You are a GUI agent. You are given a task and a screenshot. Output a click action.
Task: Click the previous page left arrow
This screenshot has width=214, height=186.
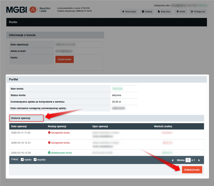pyautogui.click(x=173, y=160)
